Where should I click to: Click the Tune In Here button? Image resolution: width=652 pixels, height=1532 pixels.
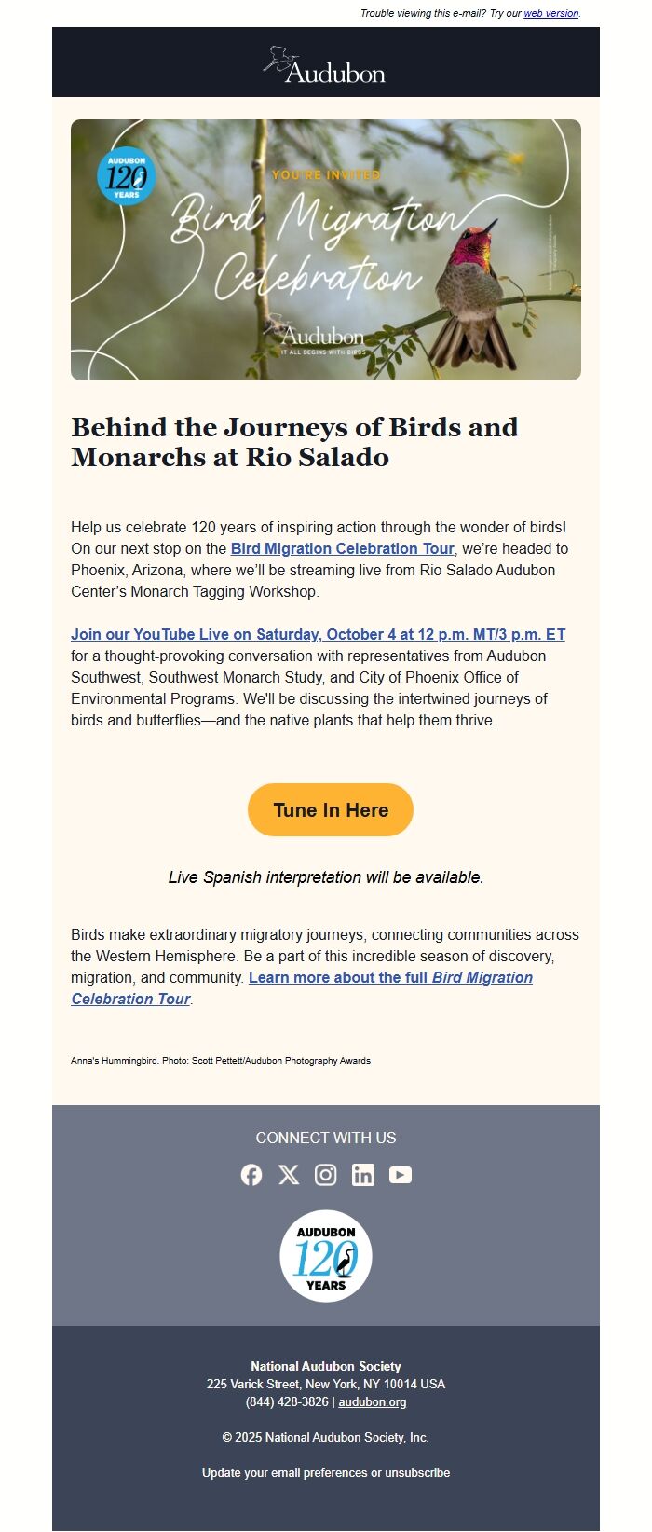331,809
